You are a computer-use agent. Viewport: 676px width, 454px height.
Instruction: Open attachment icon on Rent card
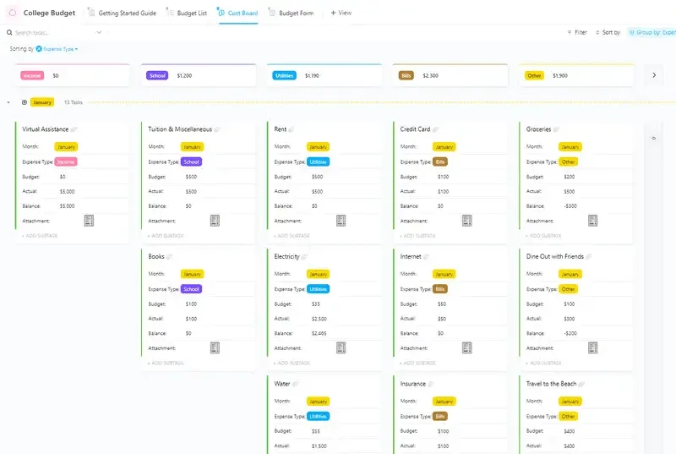[x=341, y=221]
